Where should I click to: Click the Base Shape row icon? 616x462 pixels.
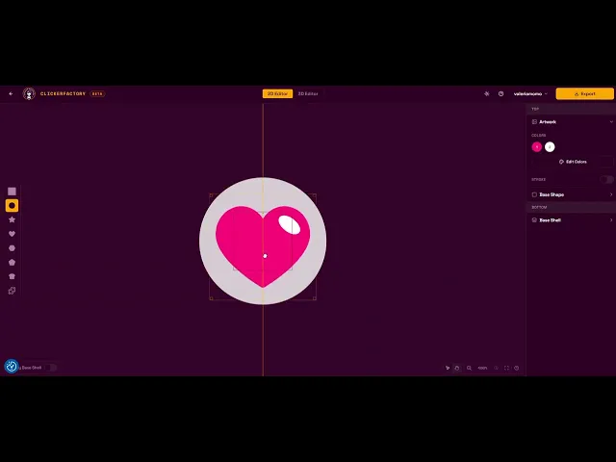click(x=534, y=194)
